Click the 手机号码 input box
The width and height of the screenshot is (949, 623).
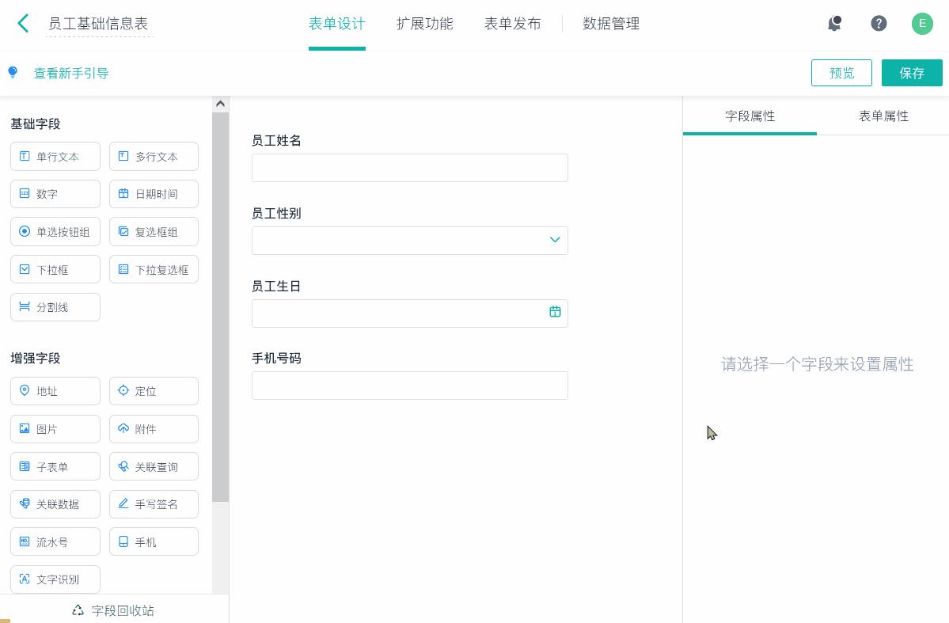coord(410,386)
